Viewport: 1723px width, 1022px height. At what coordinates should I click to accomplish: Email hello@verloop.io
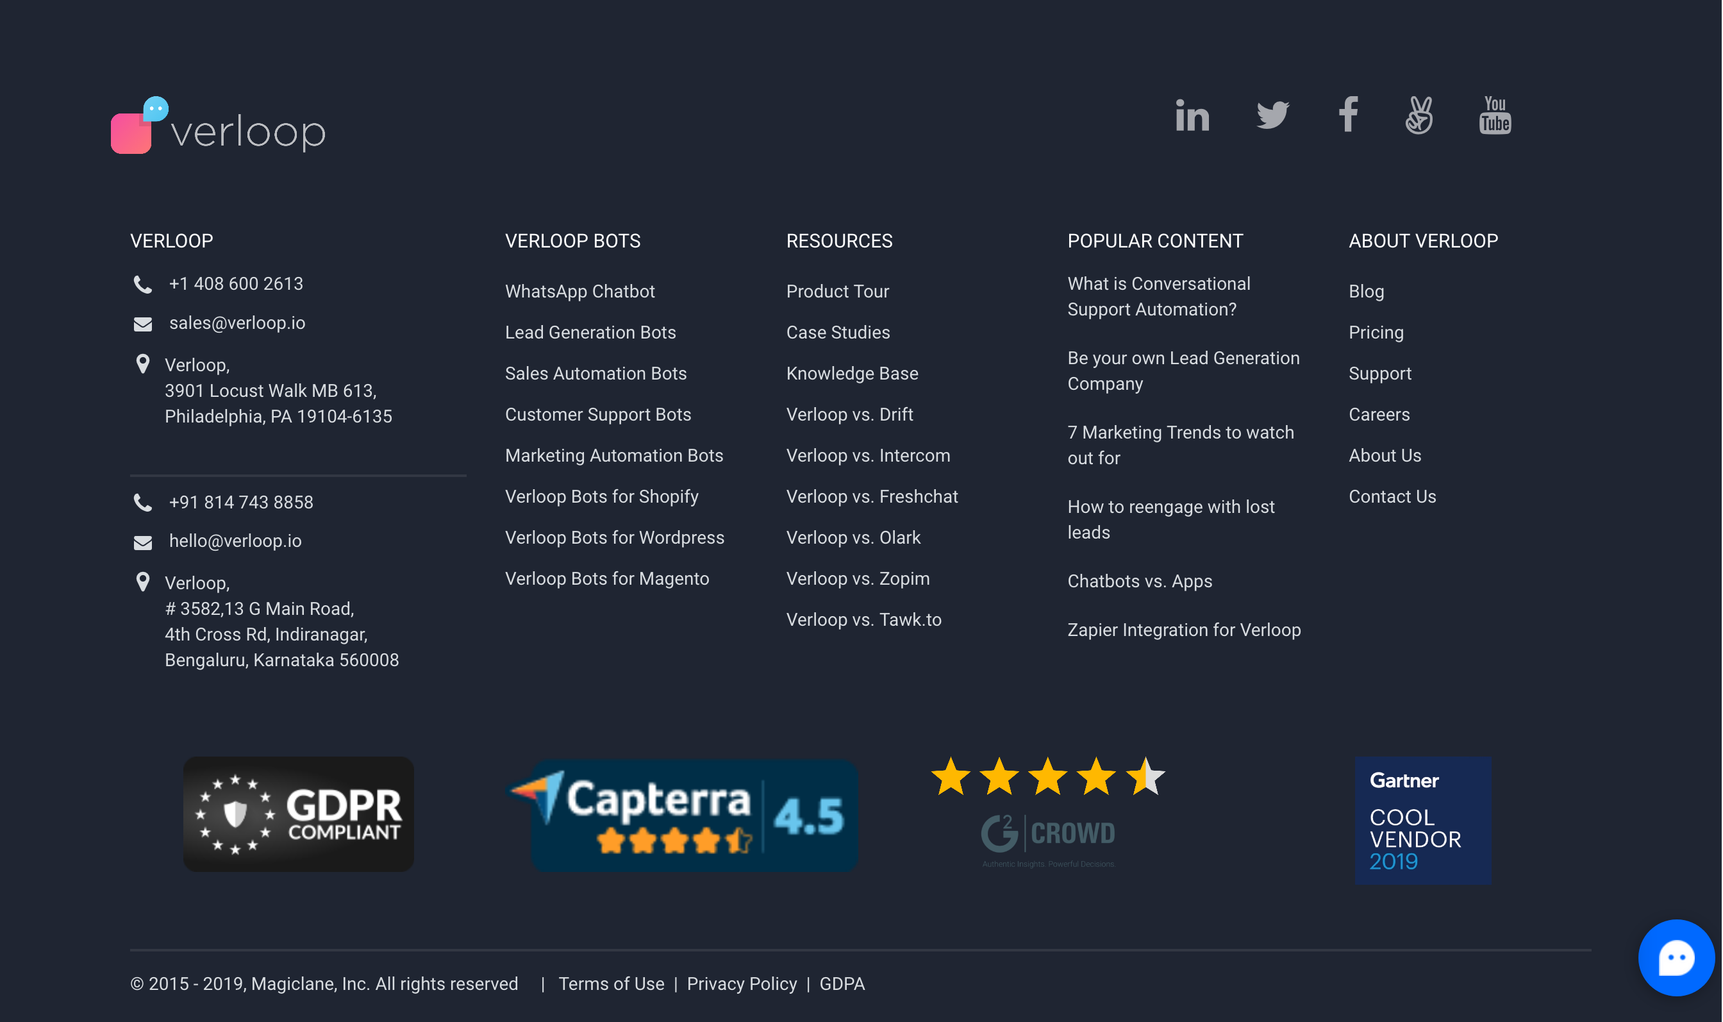tap(235, 540)
